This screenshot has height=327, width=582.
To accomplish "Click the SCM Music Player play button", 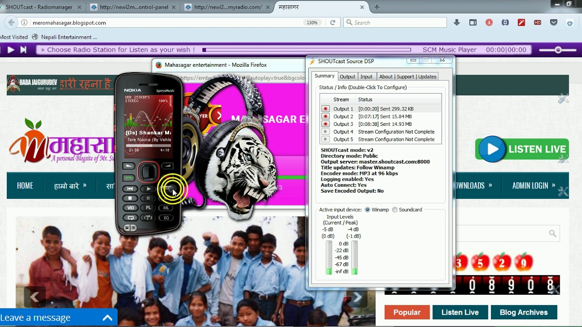I will [x=11, y=50].
